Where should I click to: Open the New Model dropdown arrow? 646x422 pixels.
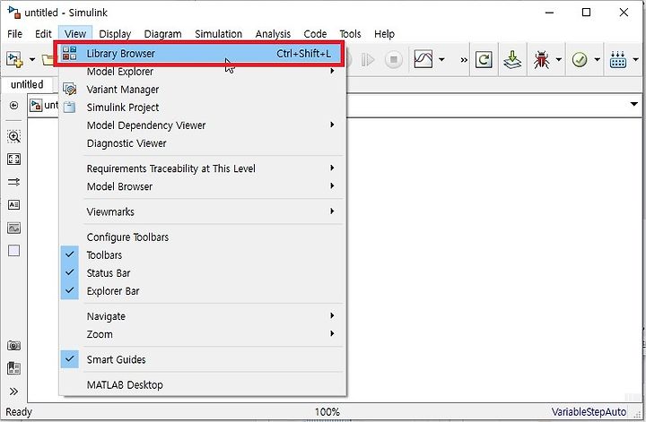(x=32, y=60)
